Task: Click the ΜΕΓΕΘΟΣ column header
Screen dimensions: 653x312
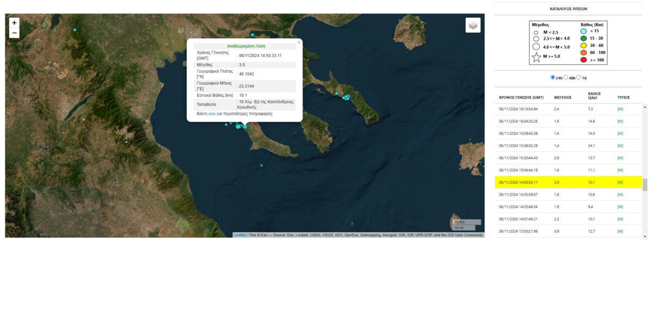Action: click(562, 97)
